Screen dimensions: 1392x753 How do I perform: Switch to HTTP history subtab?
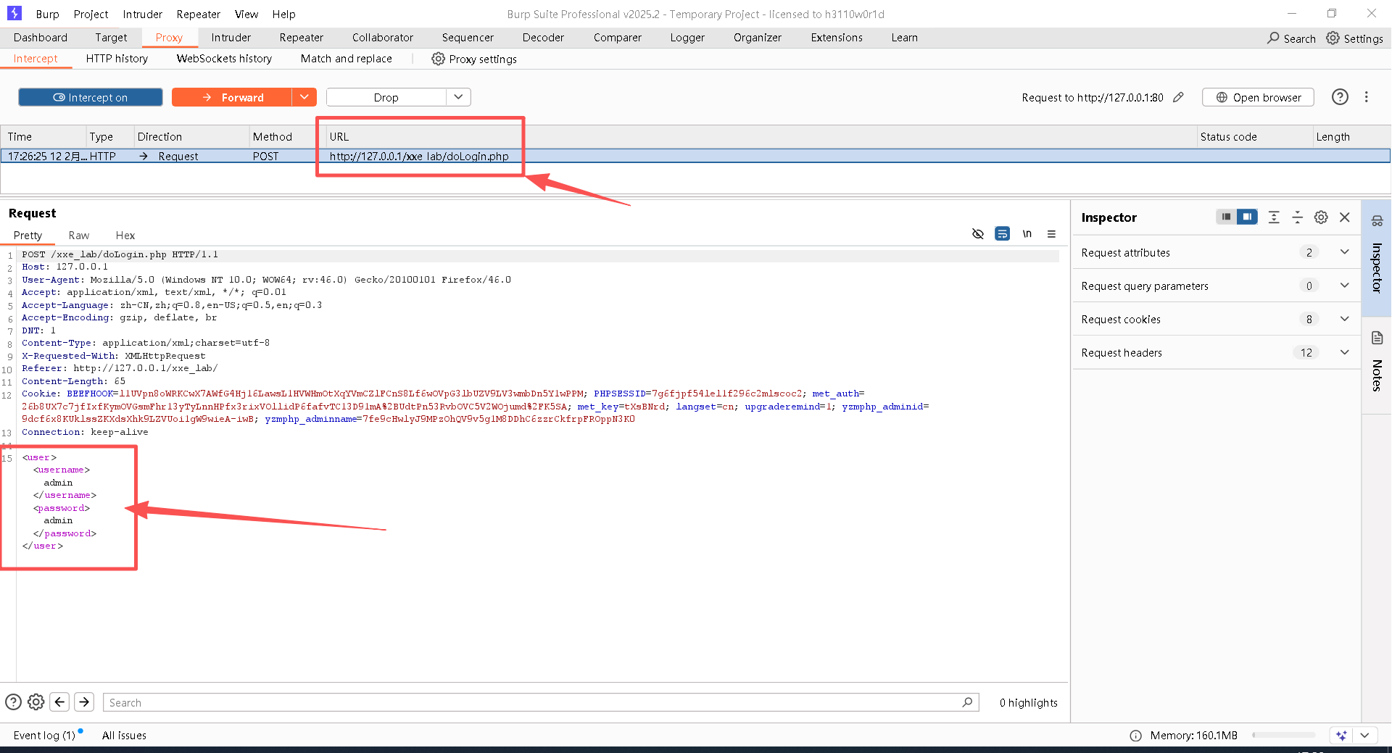click(117, 59)
